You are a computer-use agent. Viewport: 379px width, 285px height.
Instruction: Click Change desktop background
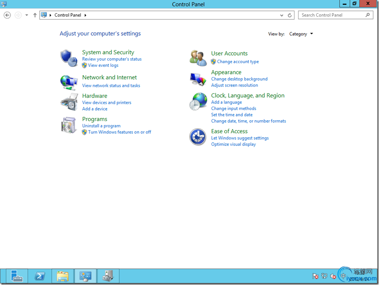[239, 79]
